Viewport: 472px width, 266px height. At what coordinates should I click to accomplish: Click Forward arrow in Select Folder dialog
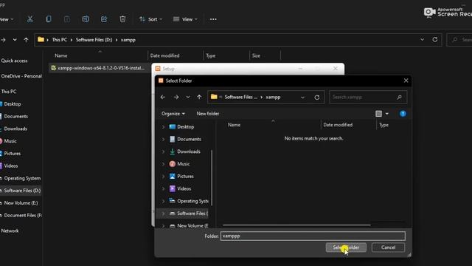(x=176, y=97)
